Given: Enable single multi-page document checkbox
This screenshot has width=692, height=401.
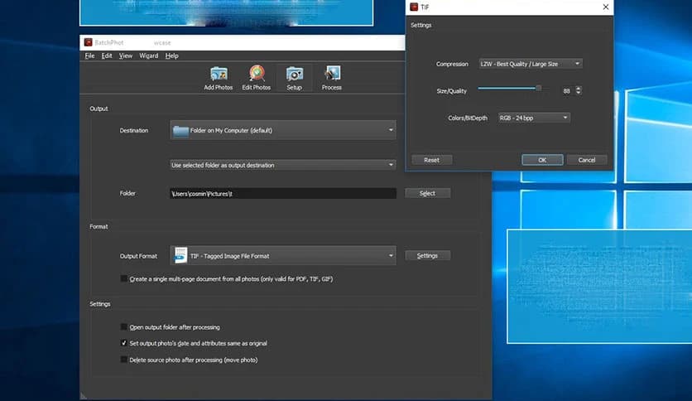Looking at the screenshot, I should pyautogui.click(x=124, y=279).
